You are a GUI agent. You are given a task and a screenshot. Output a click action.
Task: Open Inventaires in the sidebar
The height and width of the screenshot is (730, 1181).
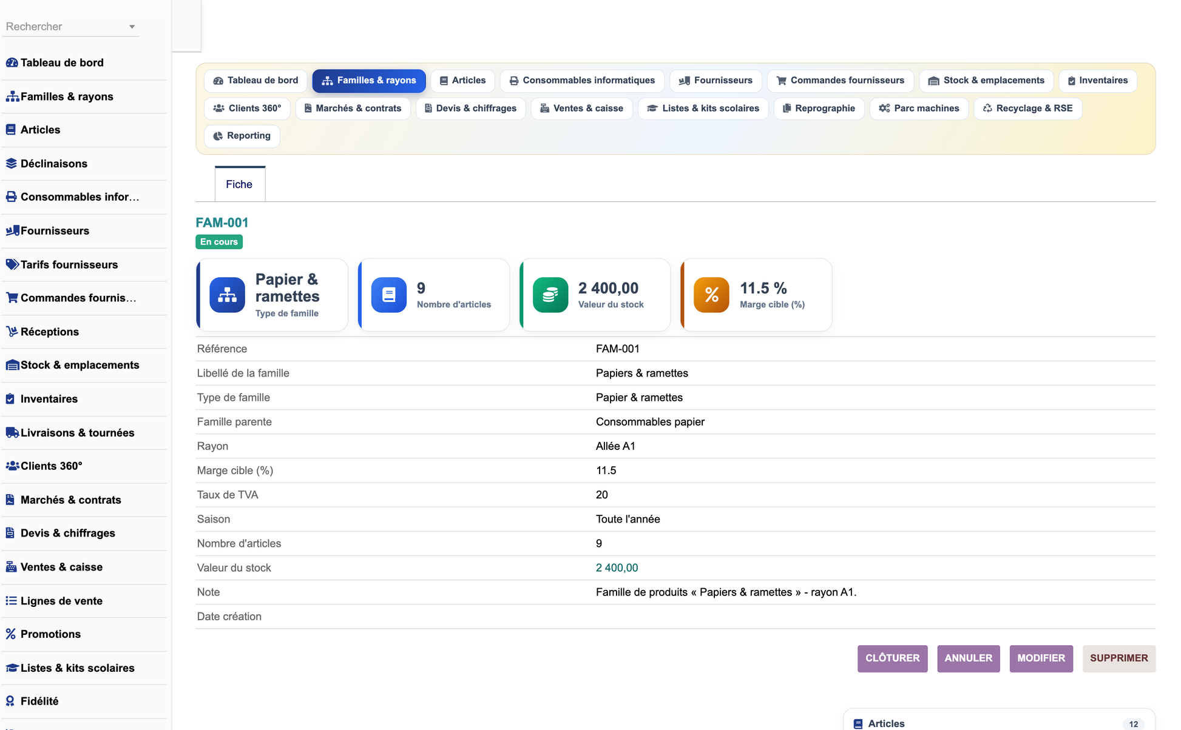click(84, 399)
